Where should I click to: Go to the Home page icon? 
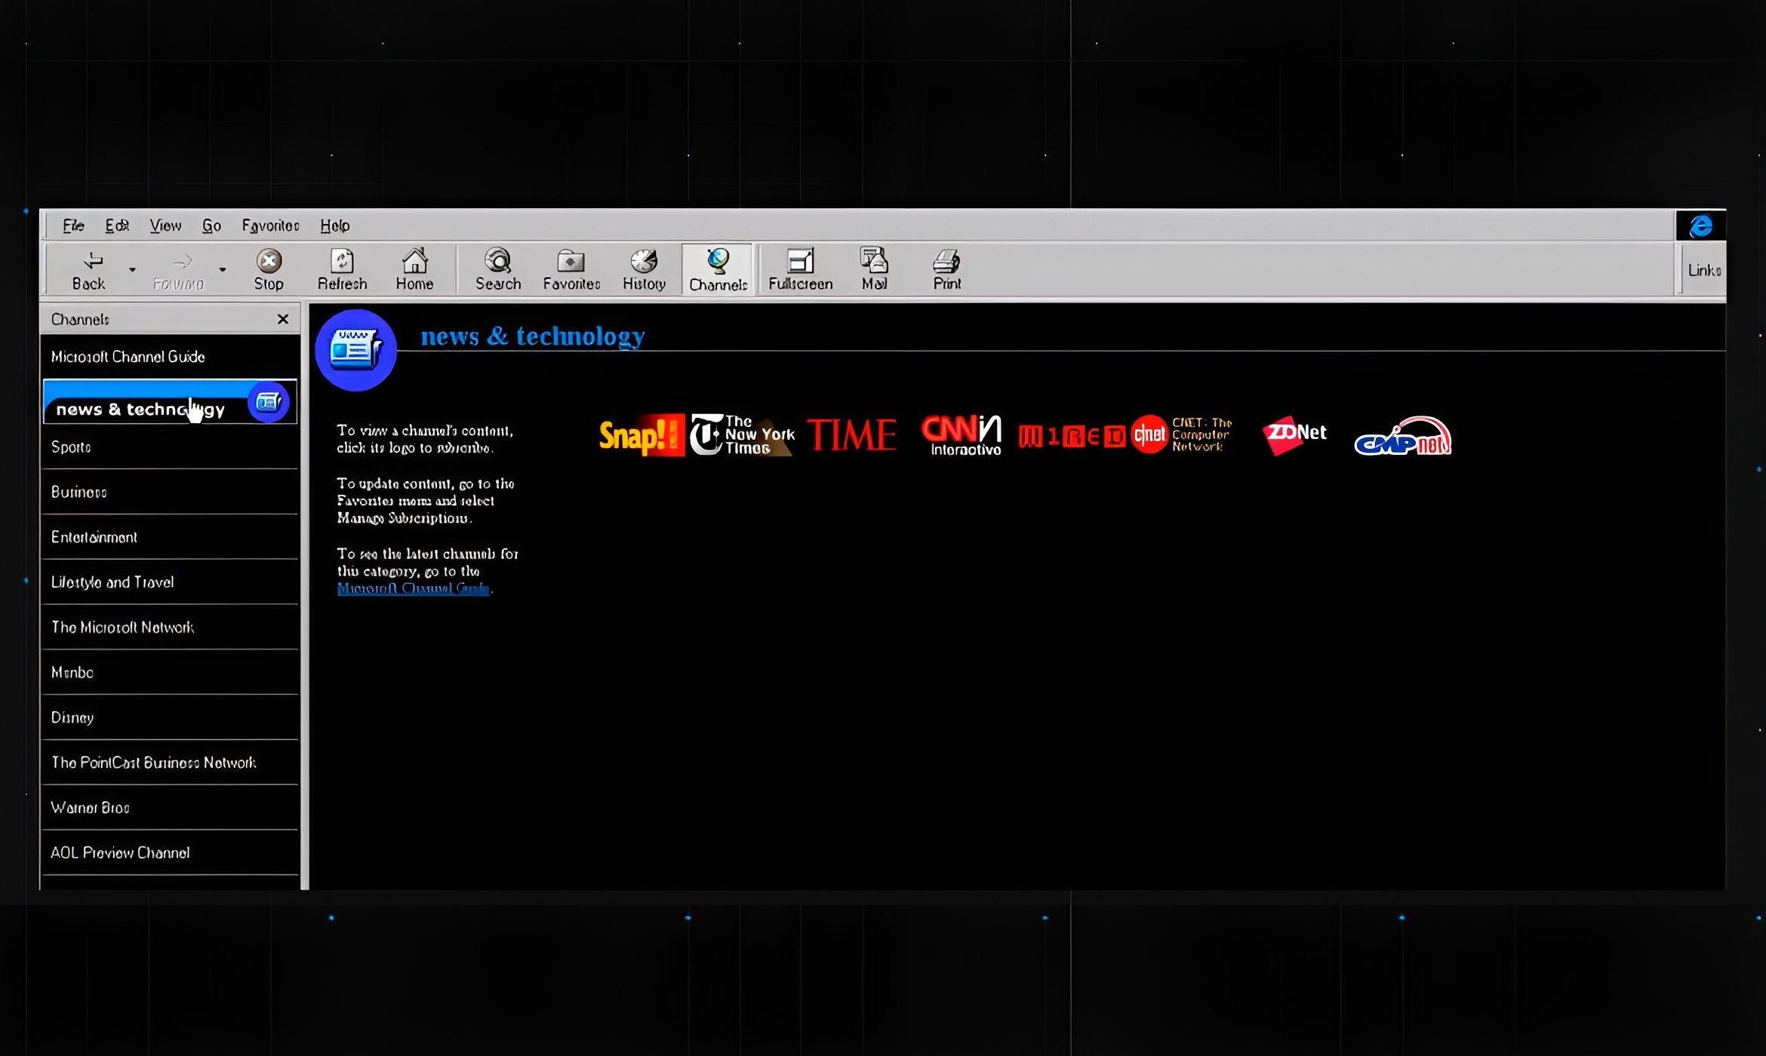click(x=414, y=260)
